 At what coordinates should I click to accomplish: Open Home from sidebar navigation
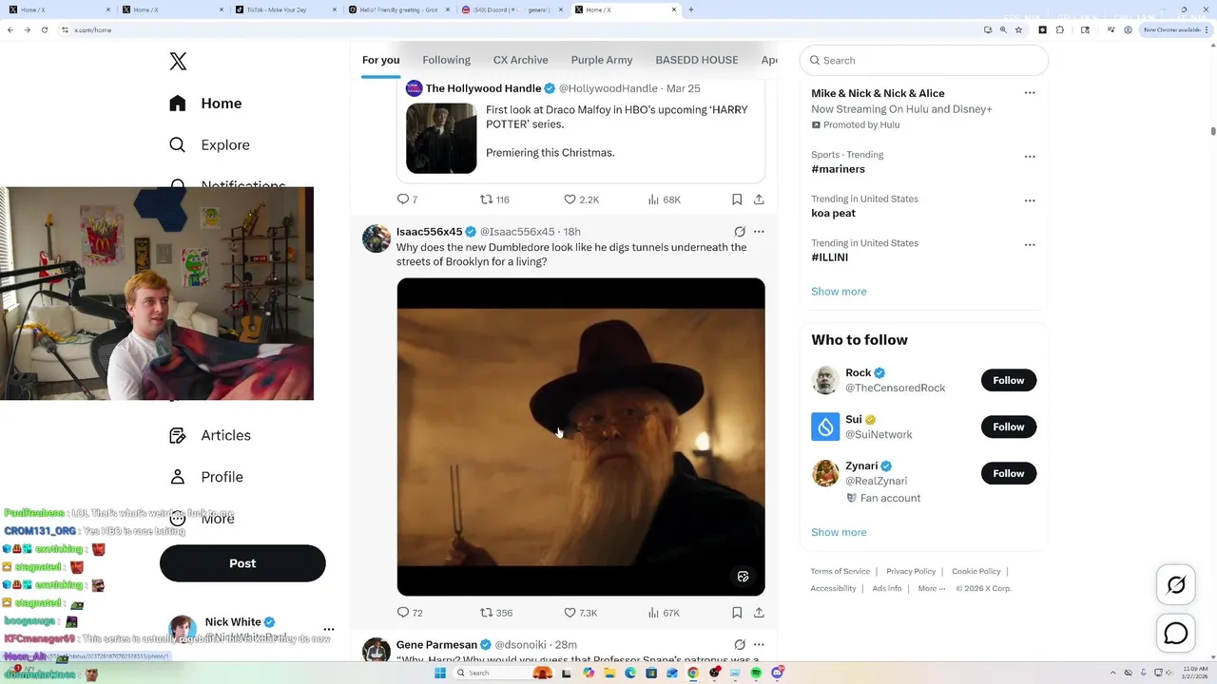pos(206,104)
